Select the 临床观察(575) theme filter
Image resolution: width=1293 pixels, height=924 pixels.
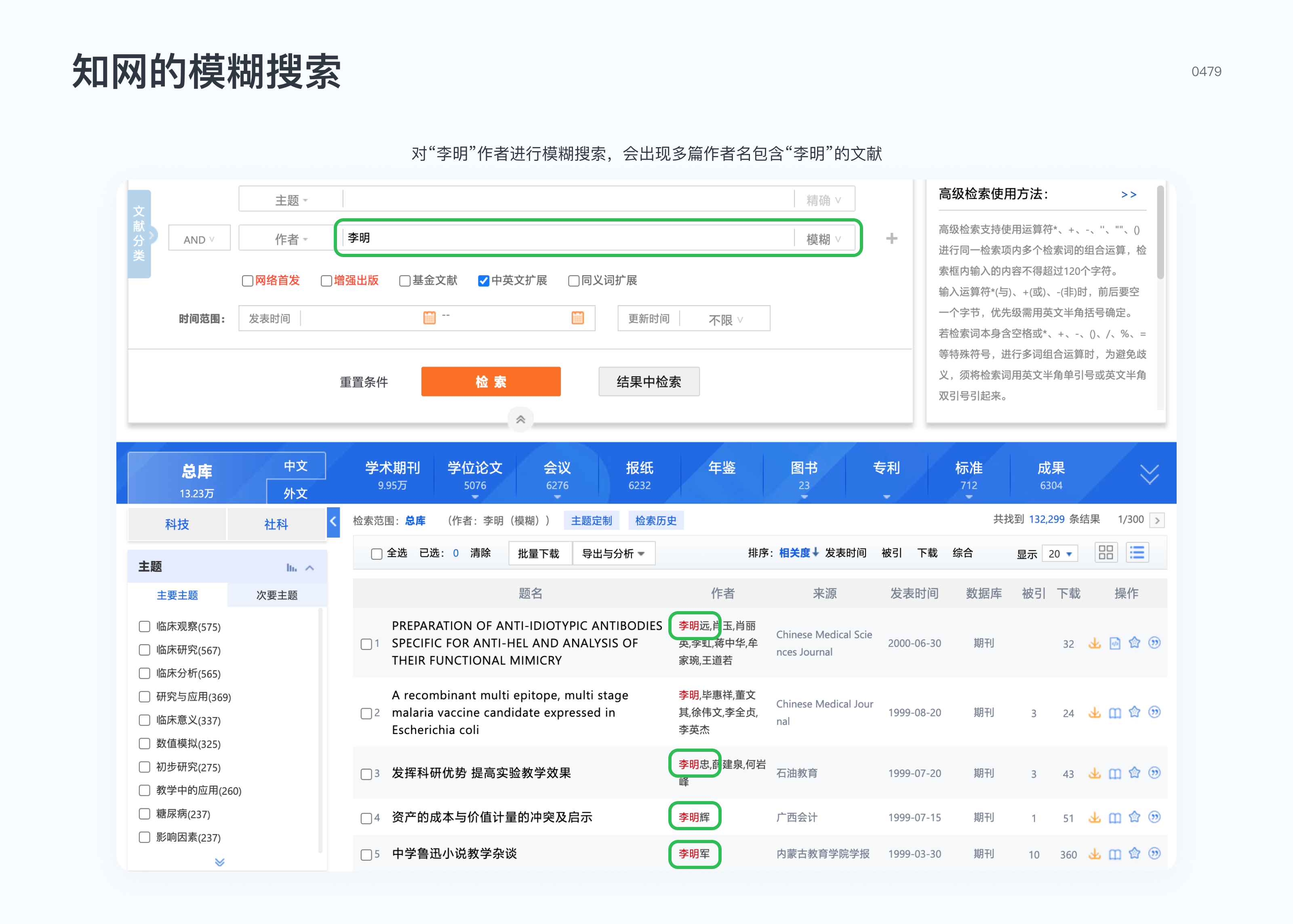click(144, 627)
